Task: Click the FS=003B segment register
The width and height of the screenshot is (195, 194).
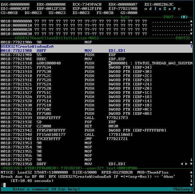Action: point(105,13)
